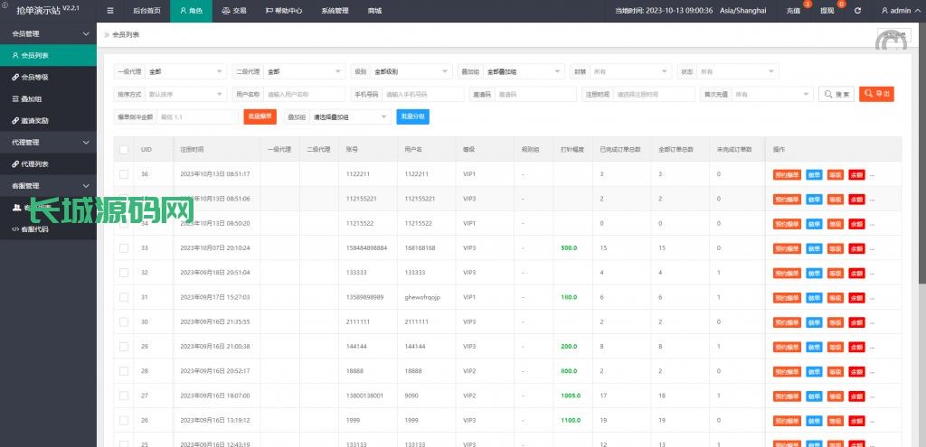
Task: Open 叠加组 in the sidebar
Action: pos(31,98)
